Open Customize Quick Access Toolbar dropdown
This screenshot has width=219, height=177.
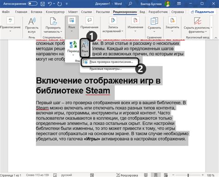(x=67, y=4)
